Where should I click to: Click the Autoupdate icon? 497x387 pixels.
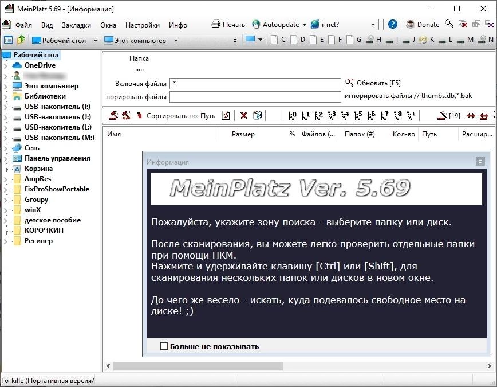256,25
